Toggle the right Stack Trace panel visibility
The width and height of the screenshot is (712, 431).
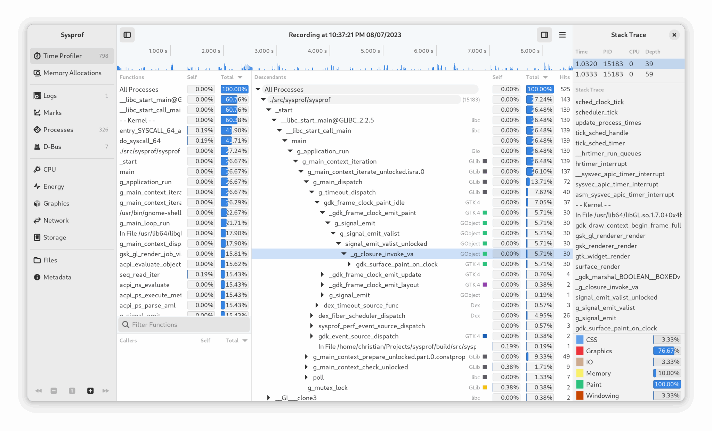coord(544,35)
